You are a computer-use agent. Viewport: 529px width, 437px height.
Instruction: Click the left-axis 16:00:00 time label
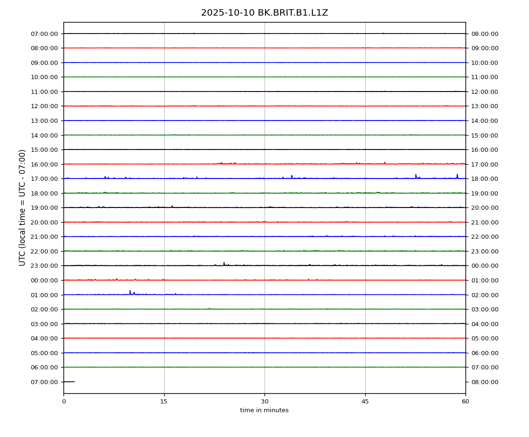[45, 164]
